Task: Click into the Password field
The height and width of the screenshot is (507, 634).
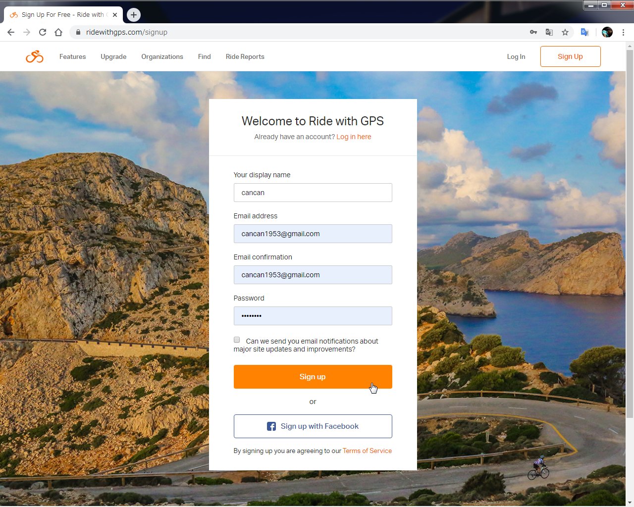Action: [313, 316]
